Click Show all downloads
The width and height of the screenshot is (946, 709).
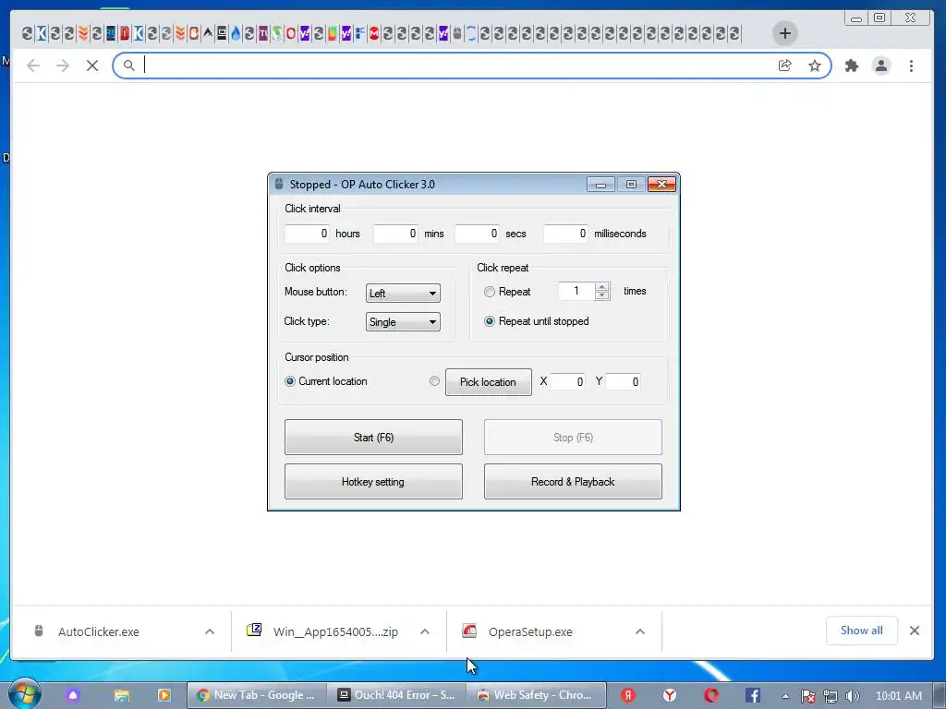(x=862, y=631)
